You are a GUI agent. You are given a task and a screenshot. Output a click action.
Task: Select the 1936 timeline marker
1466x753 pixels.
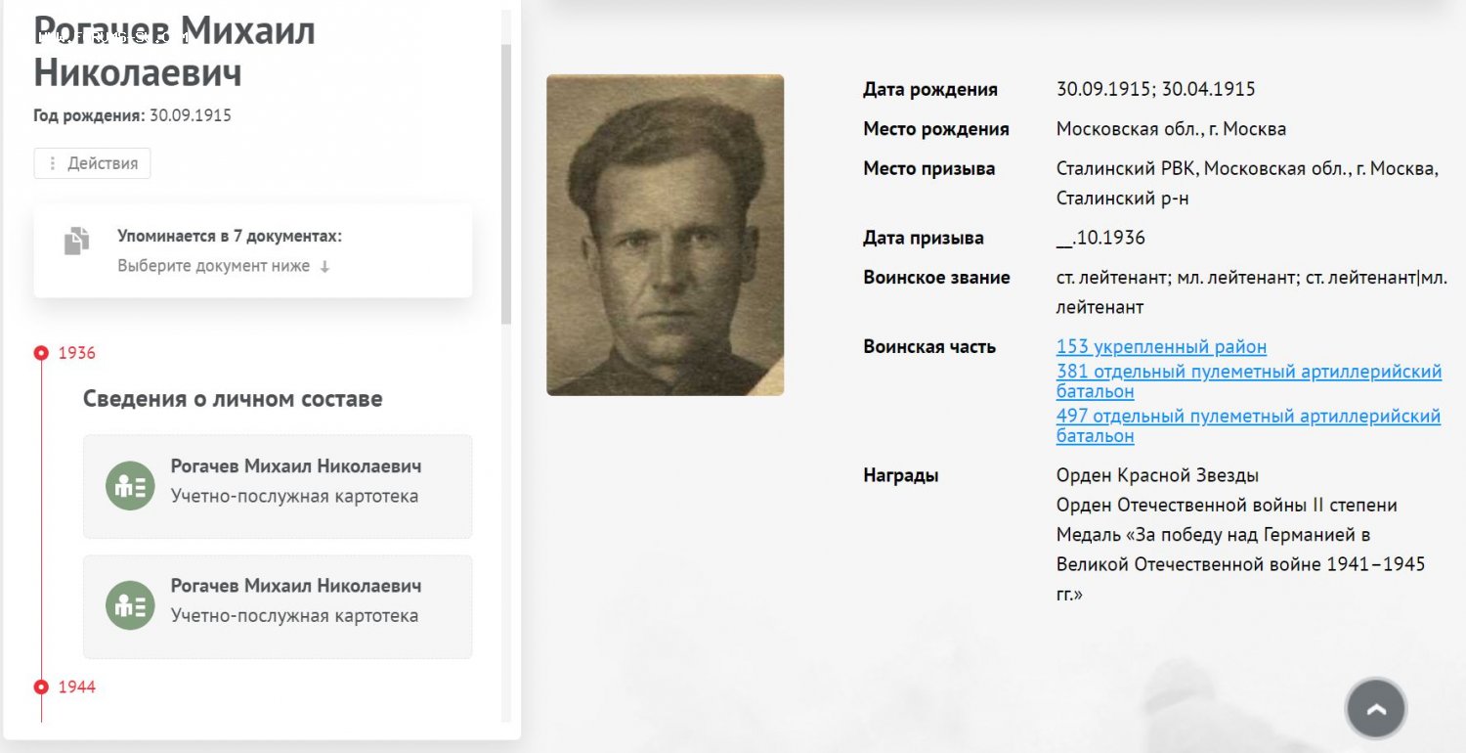point(41,353)
